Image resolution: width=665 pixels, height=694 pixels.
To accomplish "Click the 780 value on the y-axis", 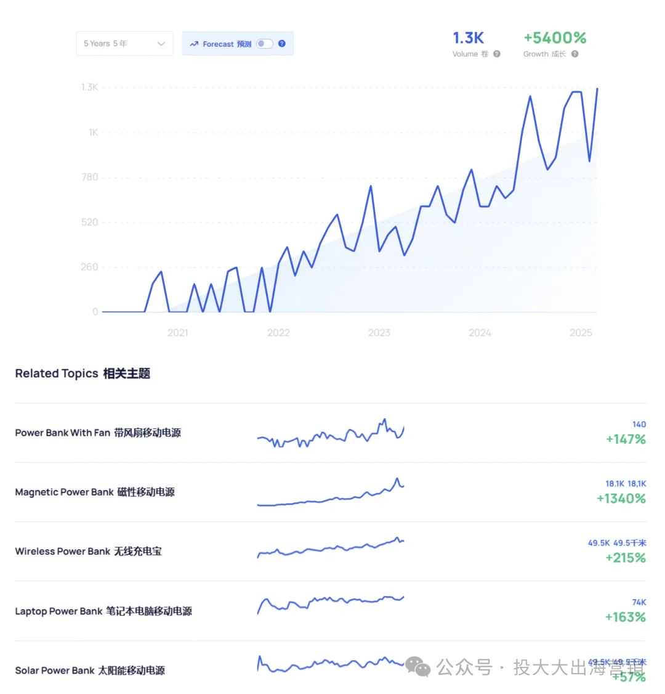I will (90, 177).
